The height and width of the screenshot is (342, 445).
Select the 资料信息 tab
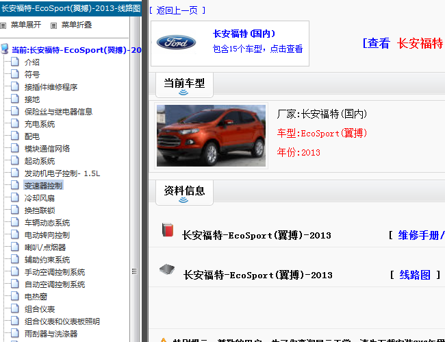tap(184, 193)
